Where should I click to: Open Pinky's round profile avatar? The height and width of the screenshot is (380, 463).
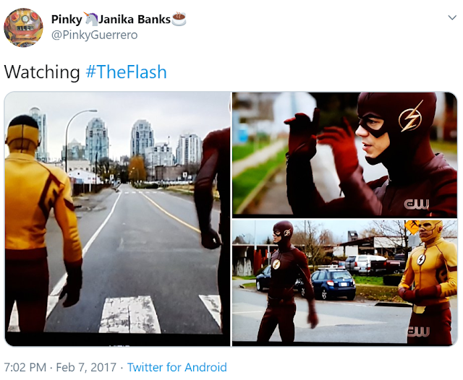pos(23,27)
